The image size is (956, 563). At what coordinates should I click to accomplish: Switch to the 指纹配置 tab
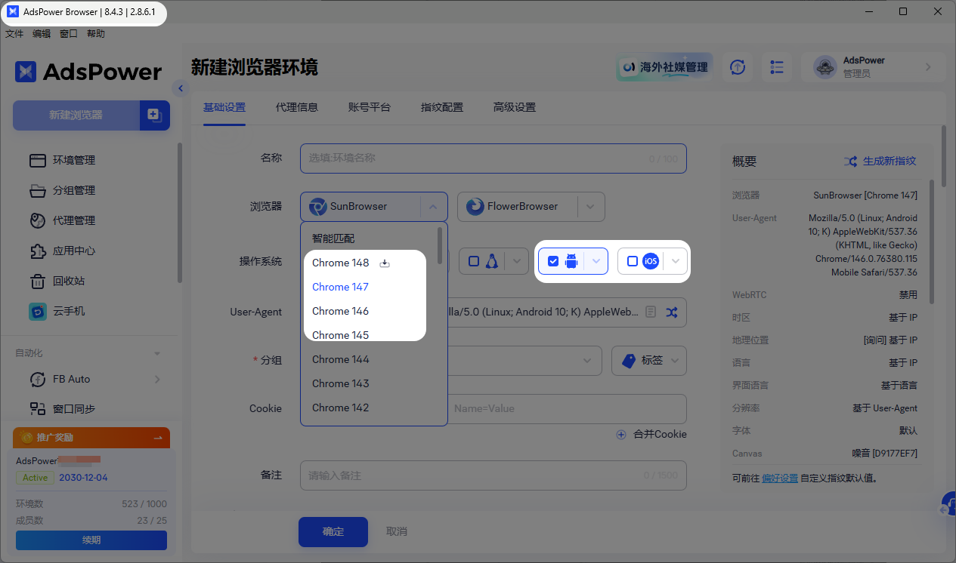(x=442, y=107)
